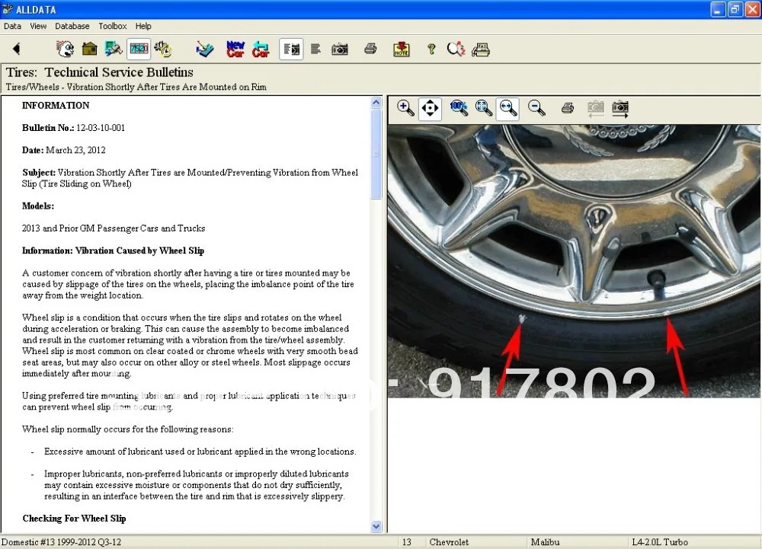The width and height of the screenshot is (762, 549).
Task: Open the View menu
Action: [38, 26]
